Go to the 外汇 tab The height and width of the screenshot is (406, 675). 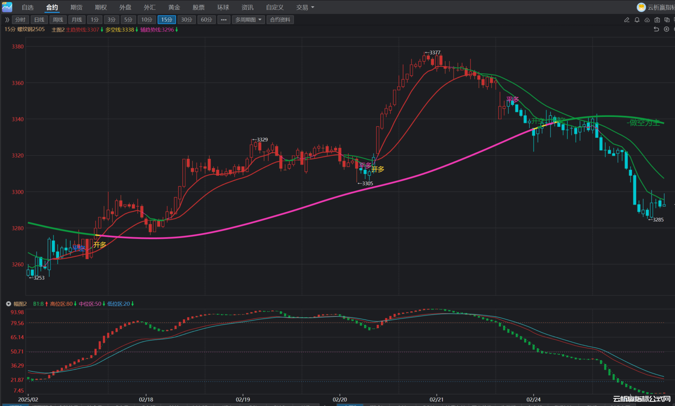[x=150, y=7]
